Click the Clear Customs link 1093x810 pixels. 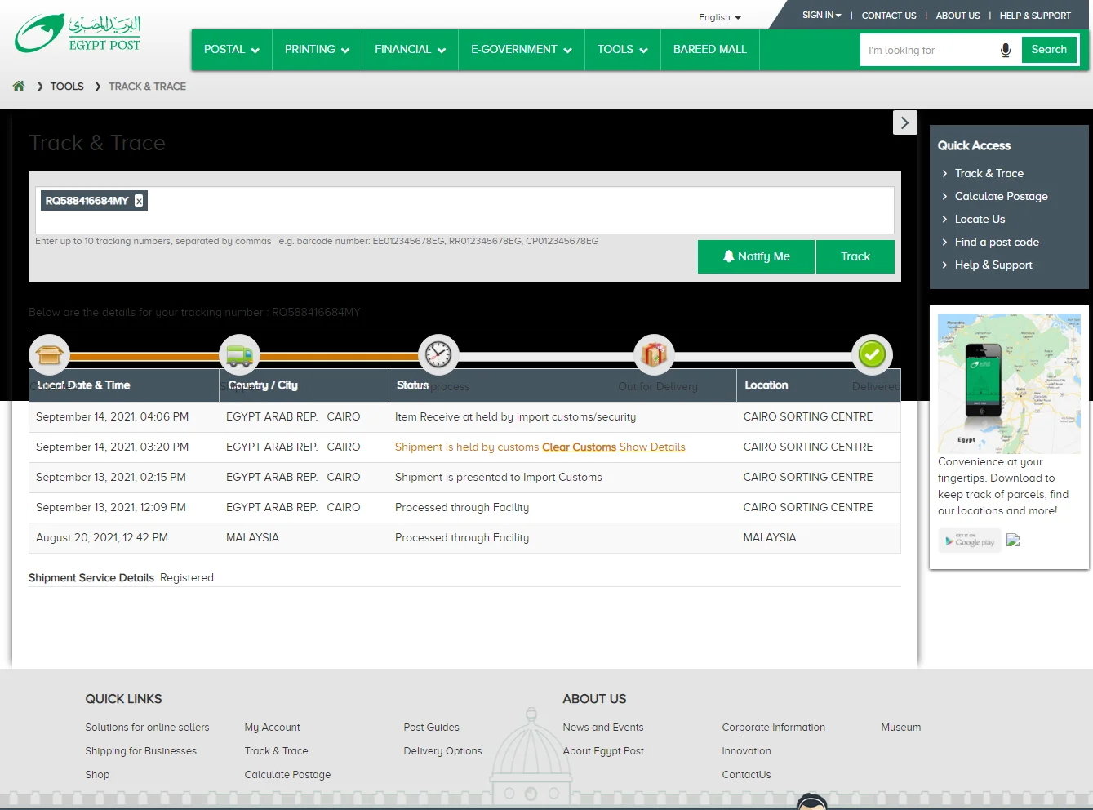pos(579,447)
